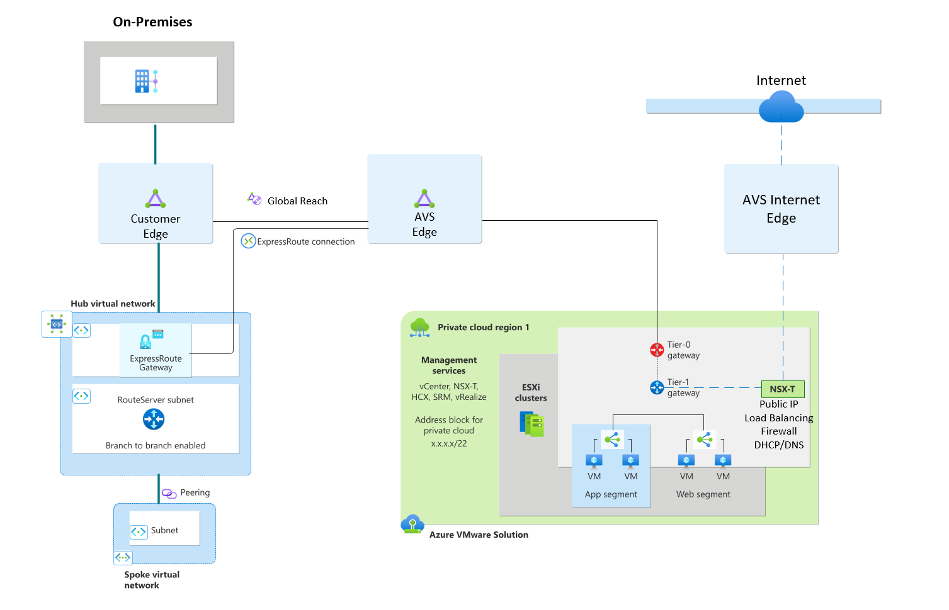Select the Hub virtual network label

tap(113, 303)
